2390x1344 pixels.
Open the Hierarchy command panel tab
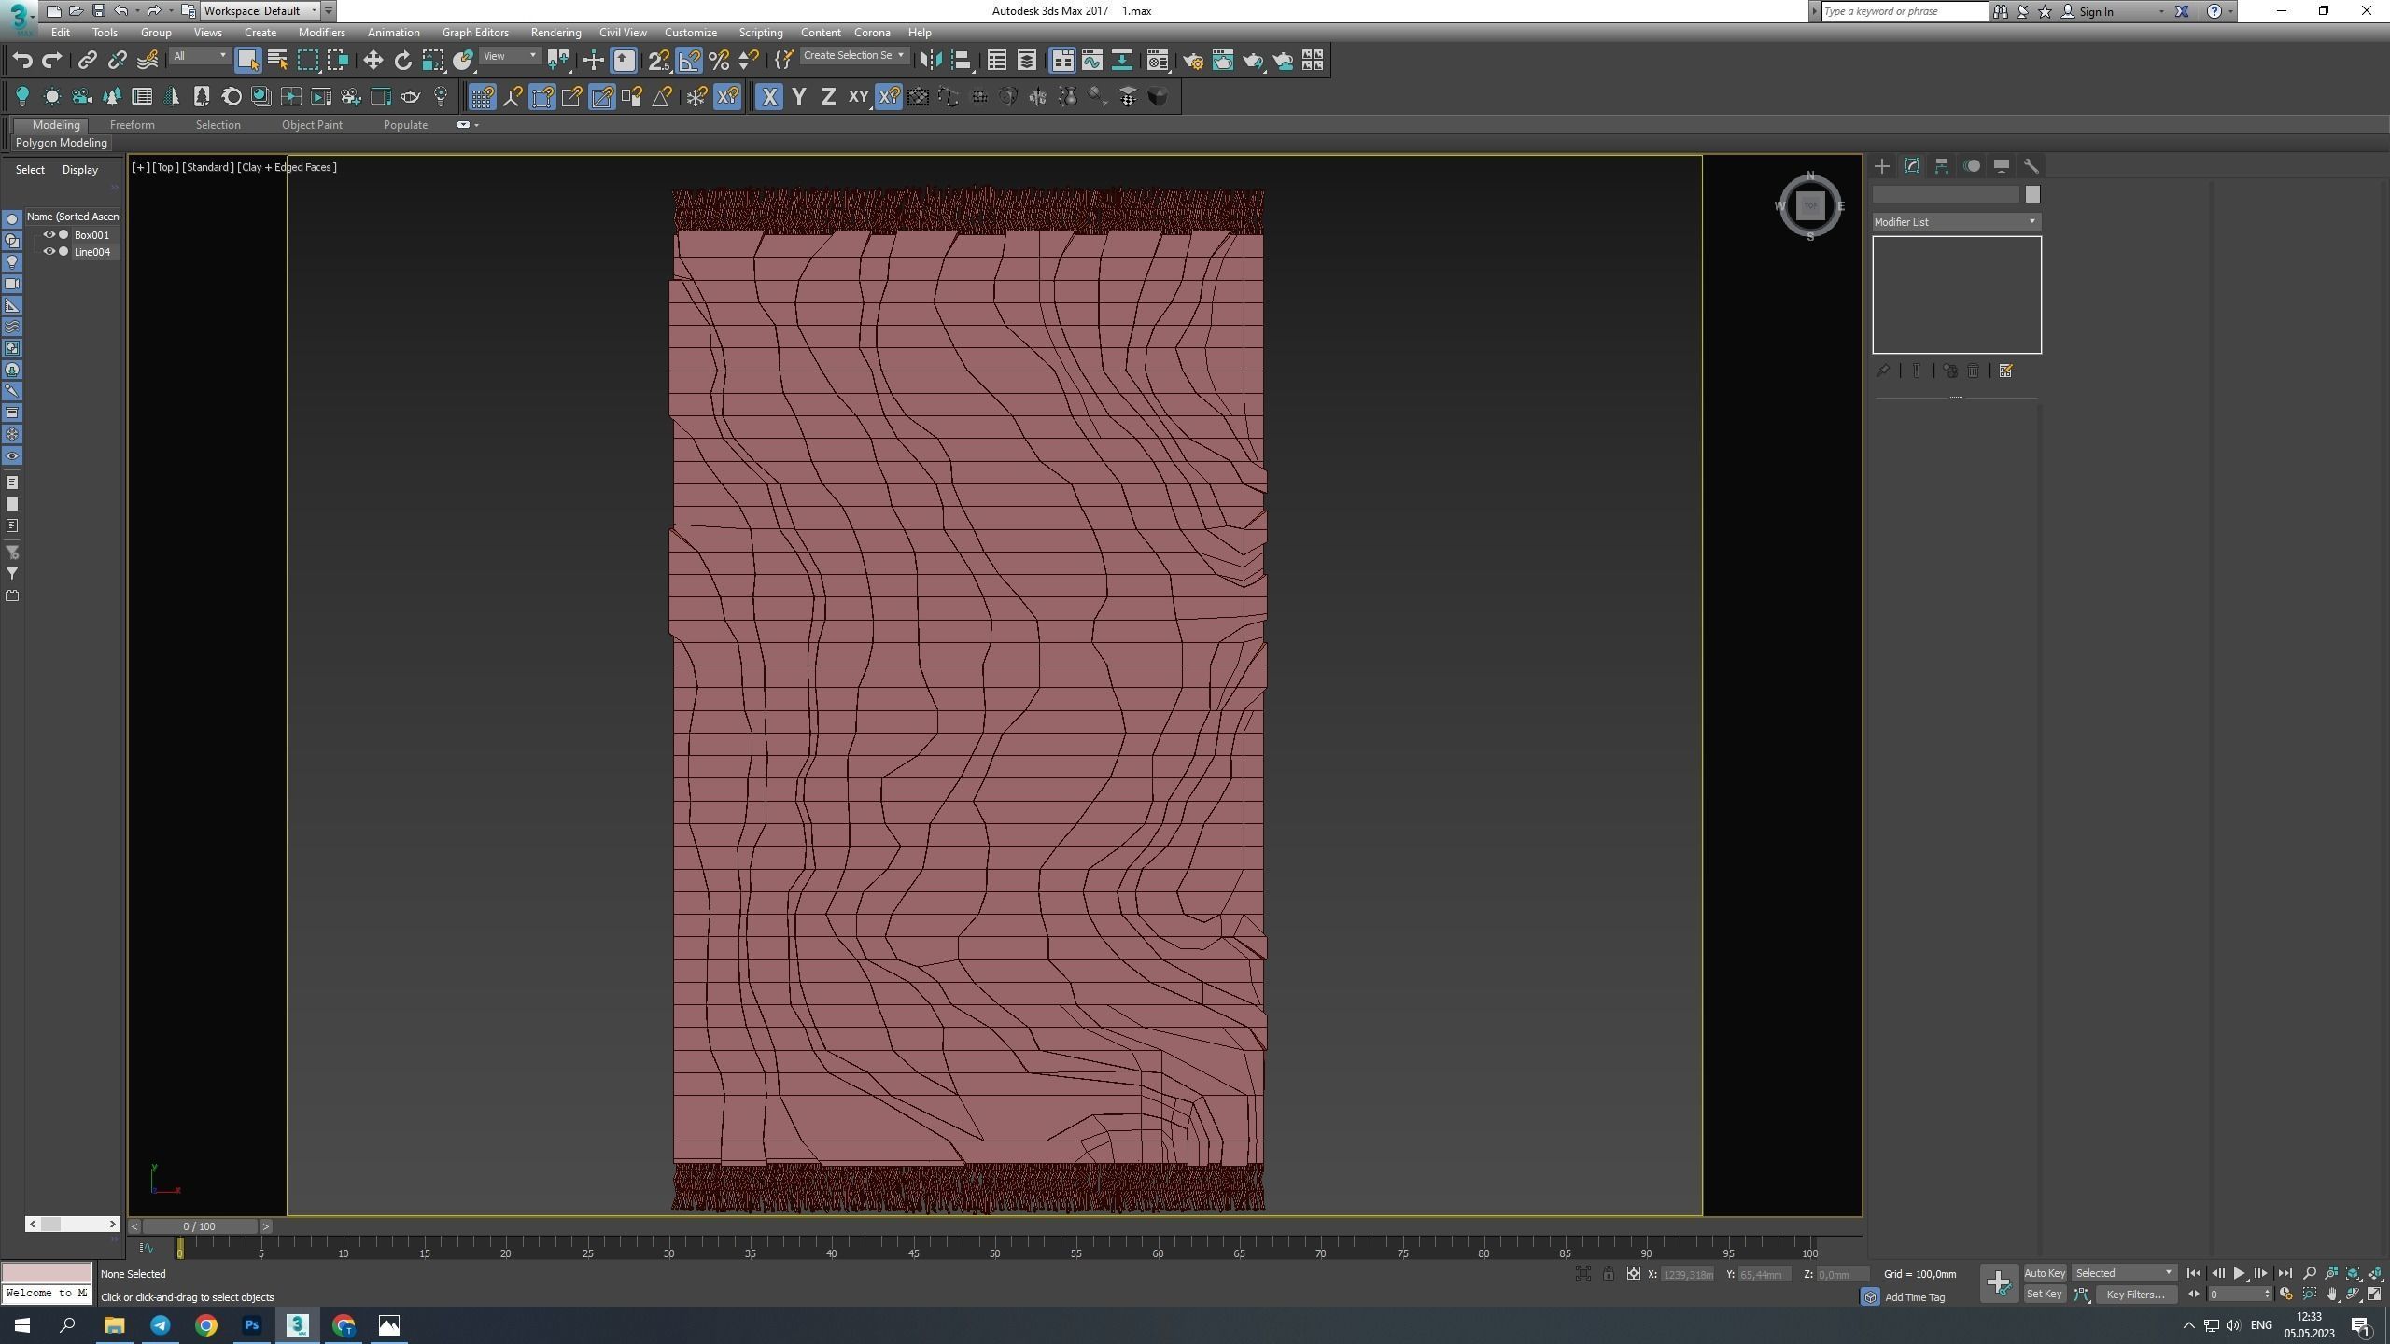(x=1942, y=166)
